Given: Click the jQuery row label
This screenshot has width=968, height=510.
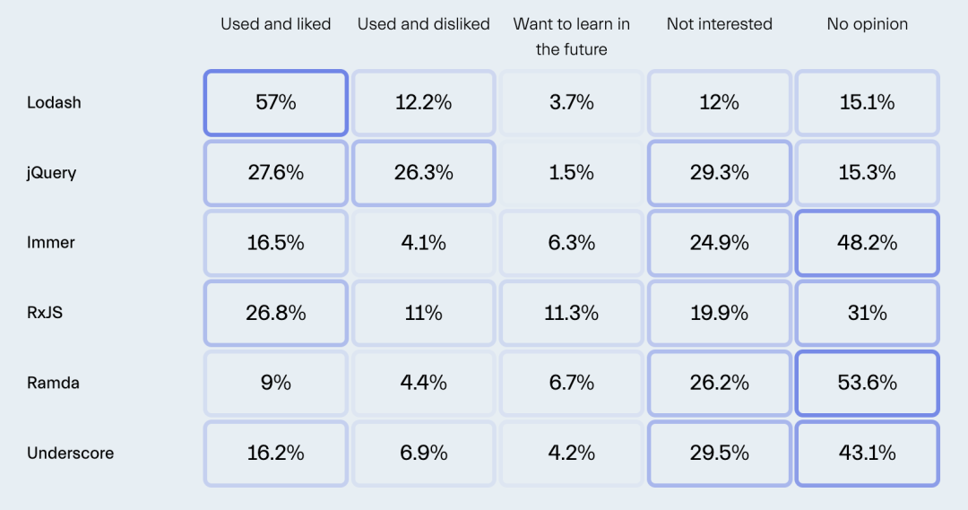Looking at the screenshot, I should pos(51,173).
